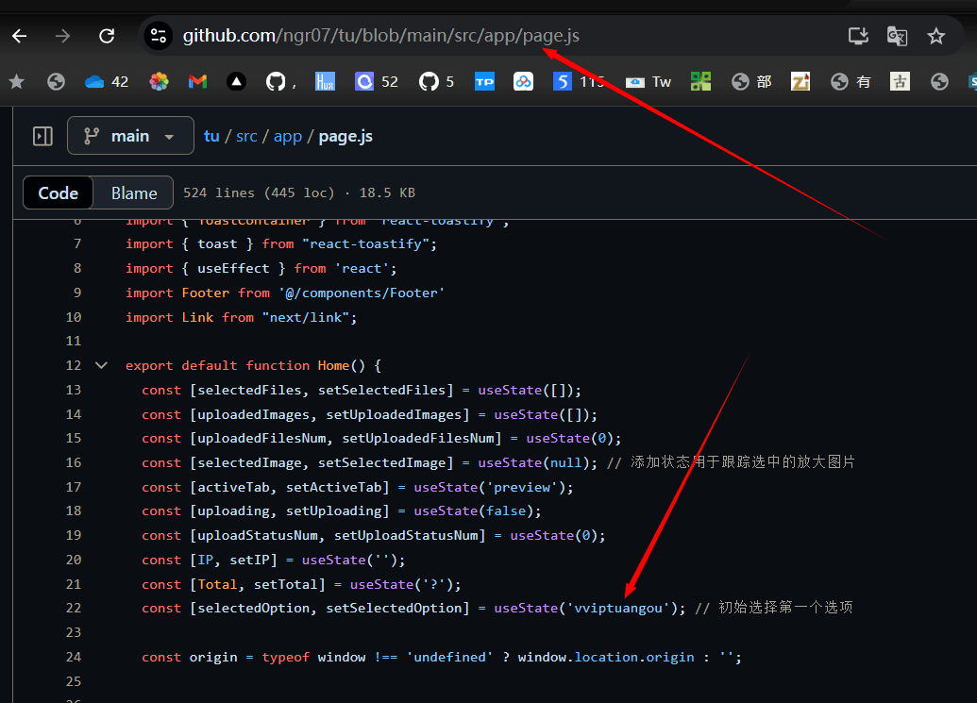The image size is (977, 703).
Task: Open the OneDrive cloud bookmark labeled 42
Action: coord(106,82)
